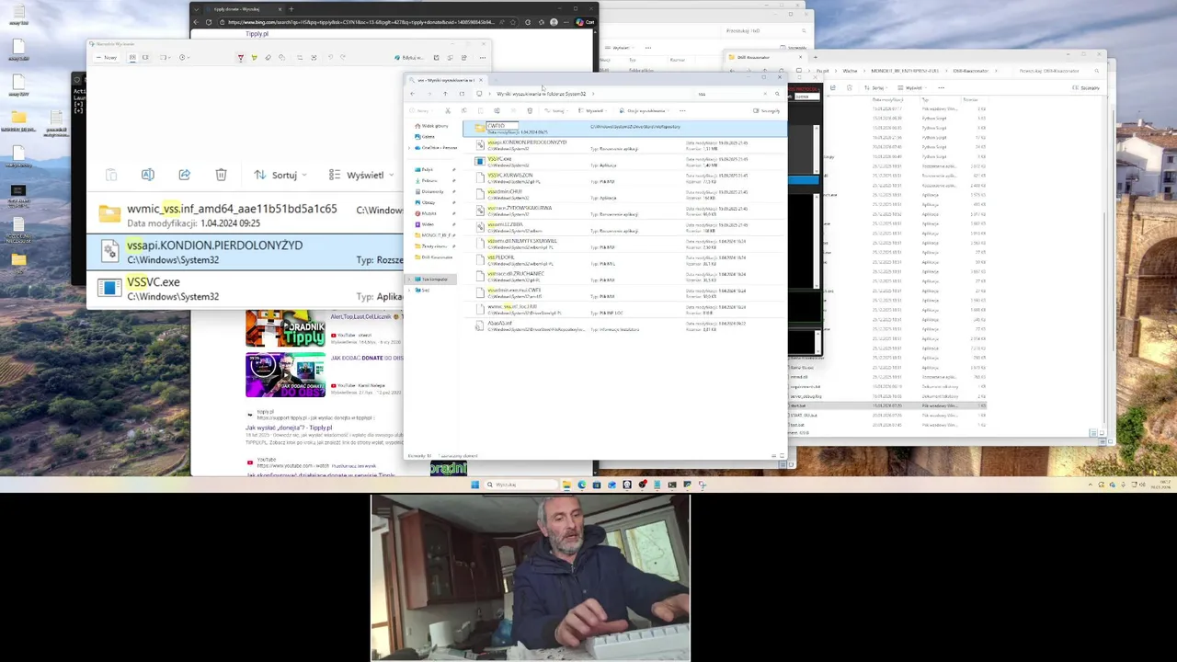Click the Delete trash icon in the Explorer toolbar

[x=530, y=110]
